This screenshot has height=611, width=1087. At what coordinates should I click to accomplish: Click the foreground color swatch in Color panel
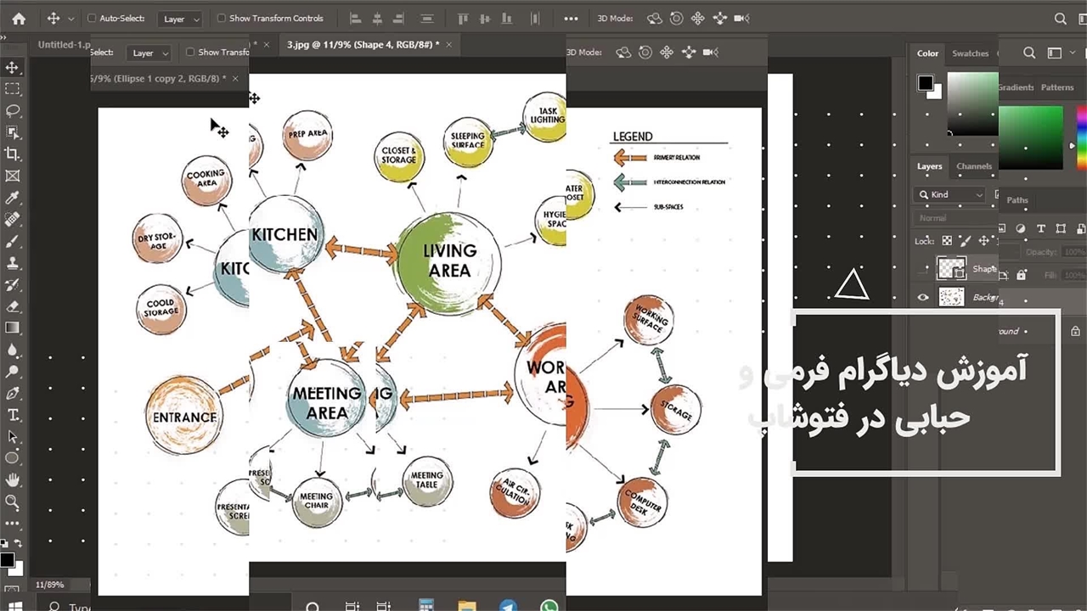click(x=925, y=83)
